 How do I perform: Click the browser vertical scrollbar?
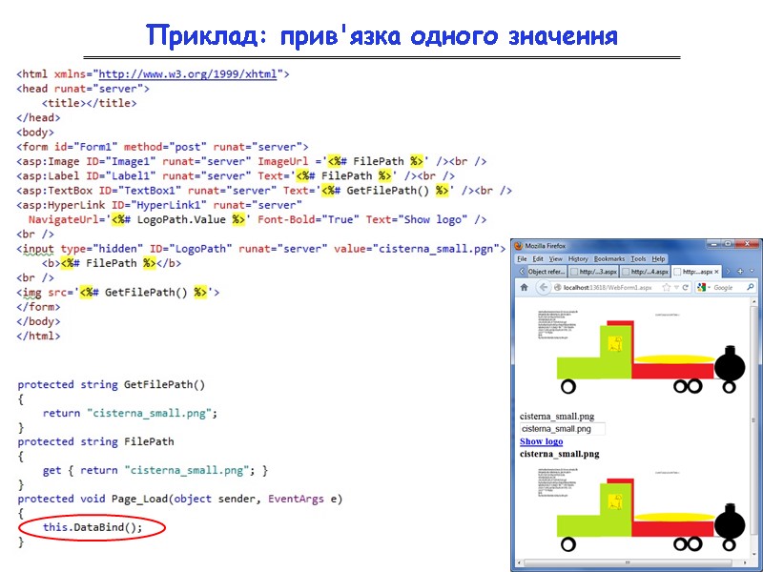[753, 428]
